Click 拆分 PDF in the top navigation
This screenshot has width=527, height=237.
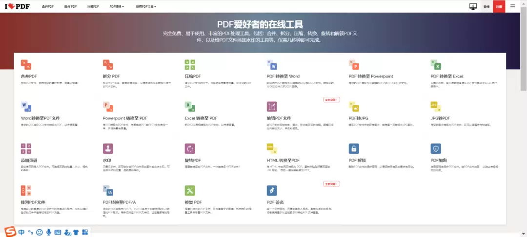pyautogui.click(x=70, y=6)
